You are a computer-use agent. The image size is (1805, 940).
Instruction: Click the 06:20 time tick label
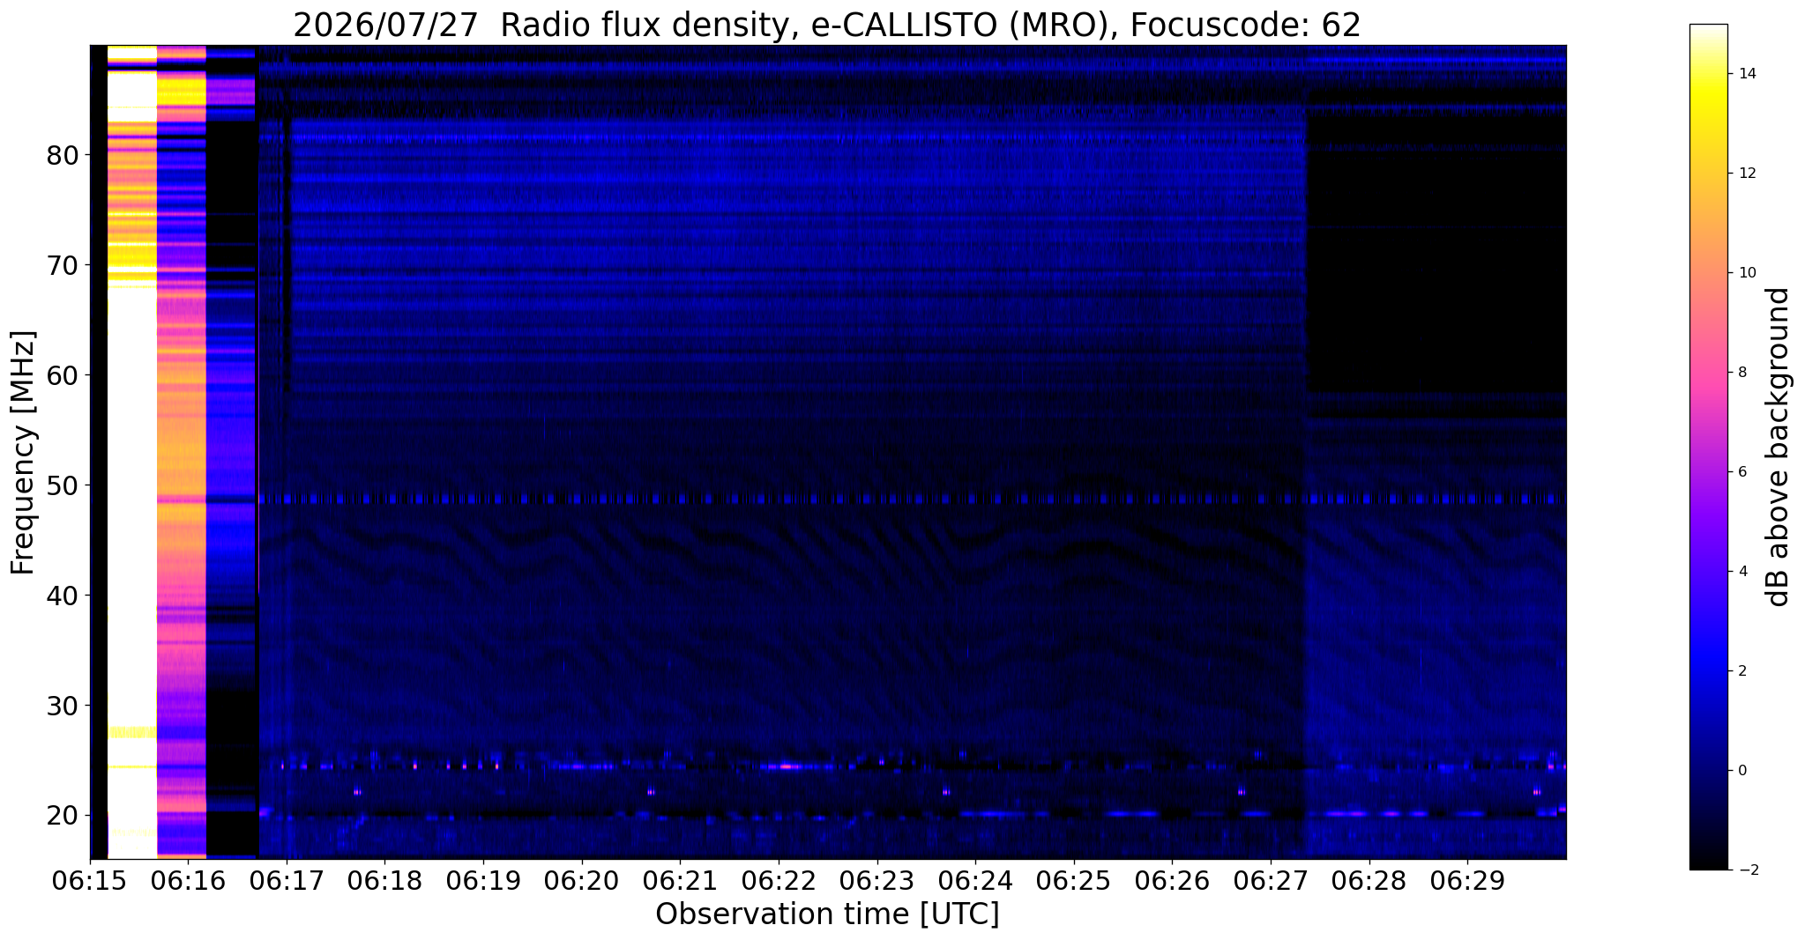[x=582, y=880]
